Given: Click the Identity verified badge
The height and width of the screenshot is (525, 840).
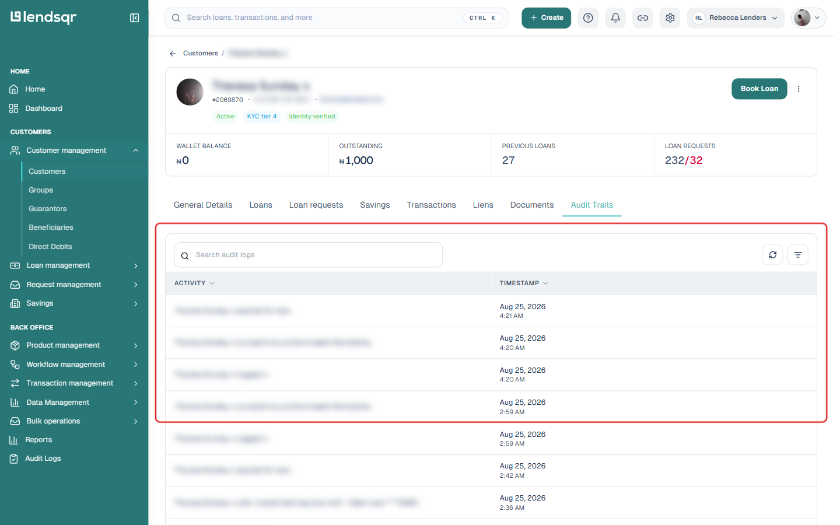Looking at the screenshot, I should pos(312,117).
